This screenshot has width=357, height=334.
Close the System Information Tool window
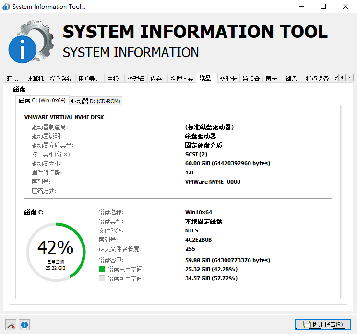(x=345, y=6)
